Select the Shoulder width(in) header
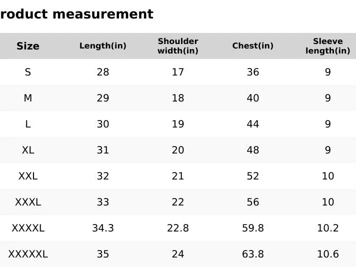 178,46
